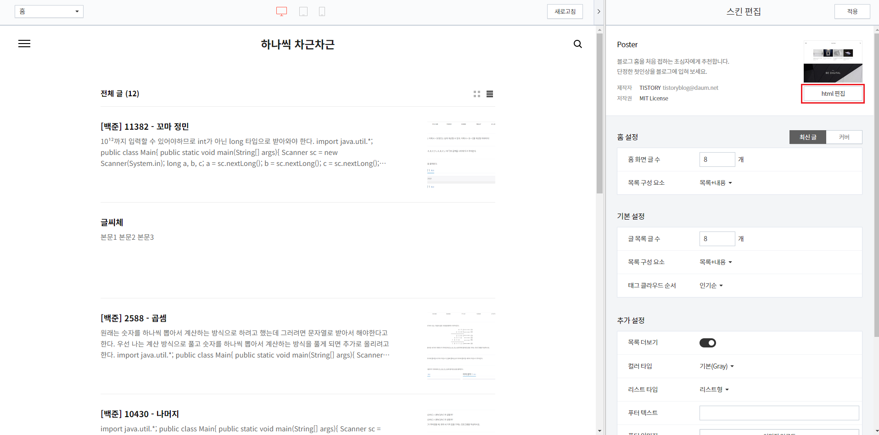Viewport: 879px width, 435px height.
Task: Click the 홈 화면 글 수 field
Action: tap(717, 160)
